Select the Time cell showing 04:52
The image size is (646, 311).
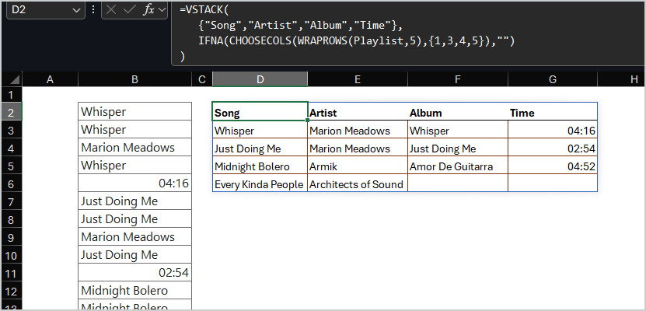tap(553, 166)
